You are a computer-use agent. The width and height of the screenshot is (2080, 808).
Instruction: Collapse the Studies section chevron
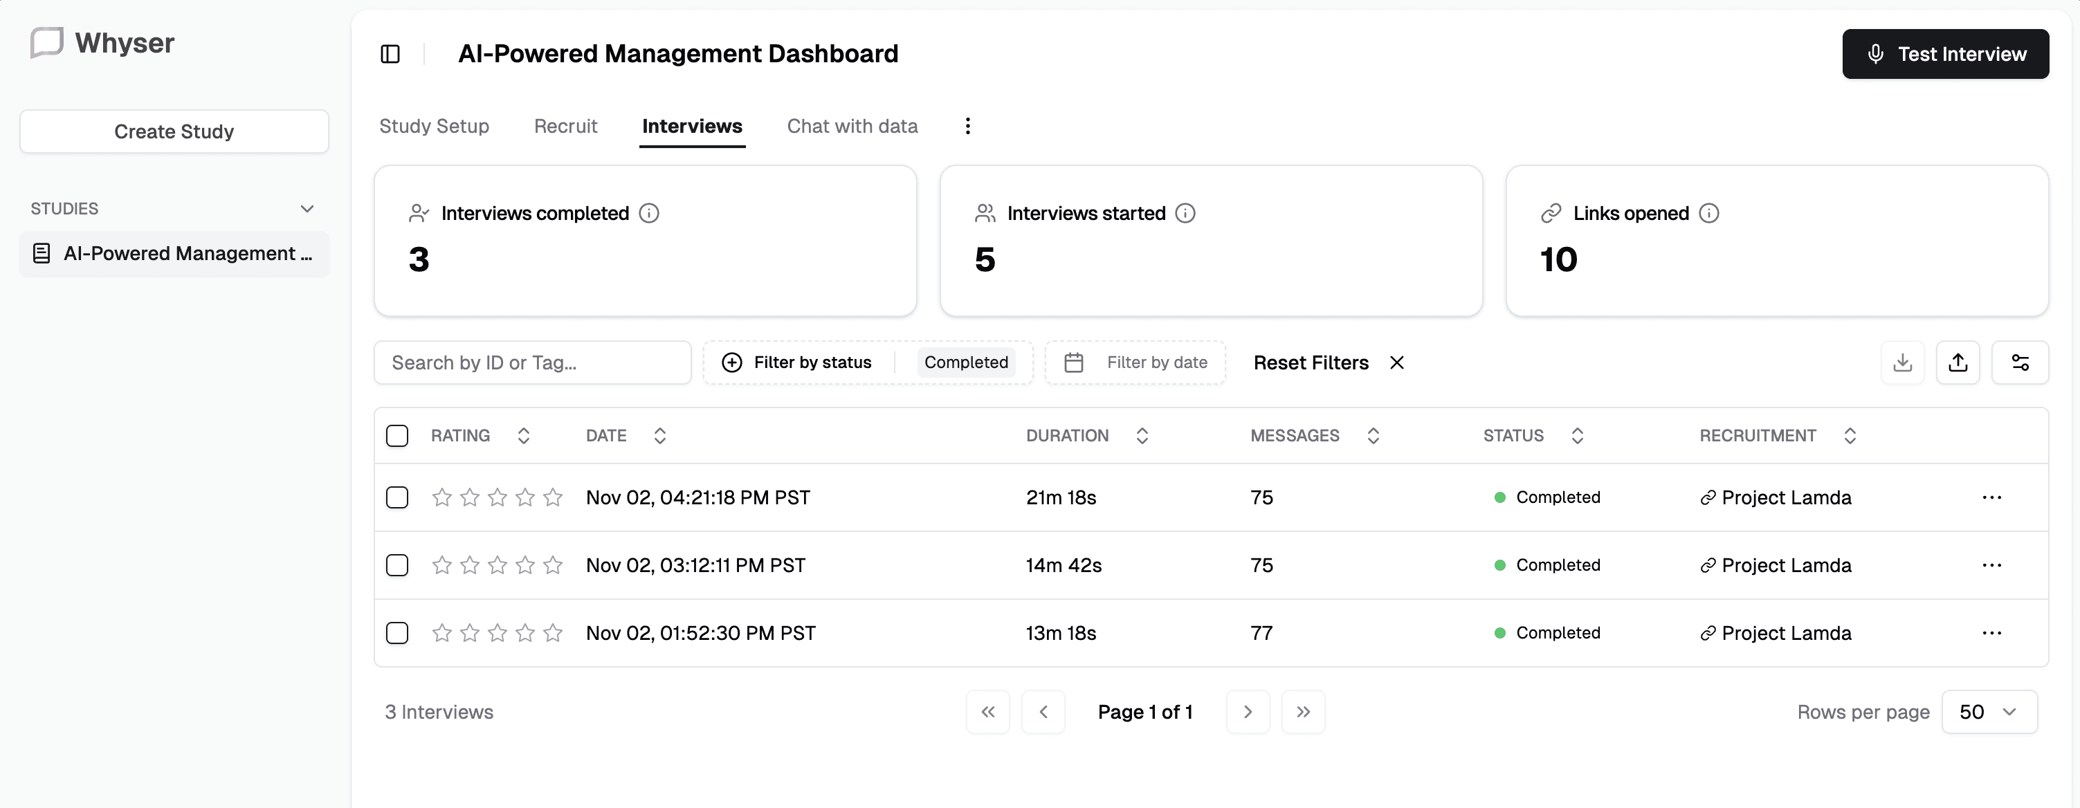tap(307, 209)
